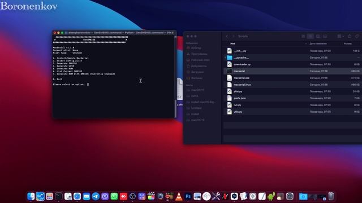Open Final Cut Pro in the Dock
Screen dimensions: 362x203
(151, 196)
